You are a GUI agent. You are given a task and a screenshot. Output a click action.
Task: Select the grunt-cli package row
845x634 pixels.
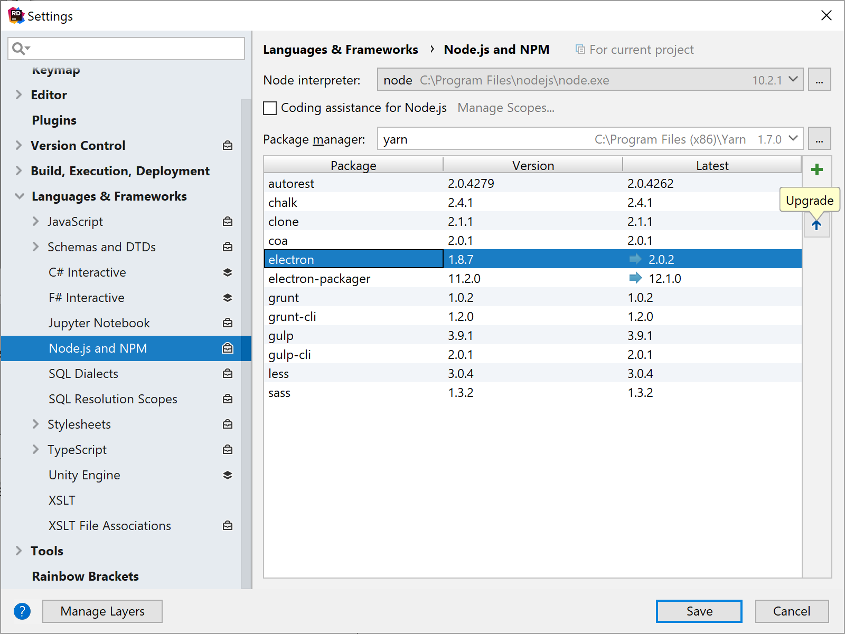533,316
